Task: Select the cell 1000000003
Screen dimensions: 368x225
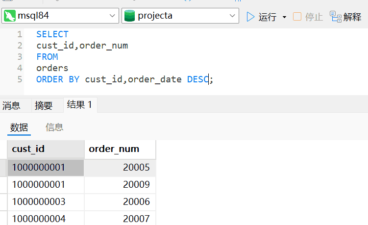Action: coord(46,202)
